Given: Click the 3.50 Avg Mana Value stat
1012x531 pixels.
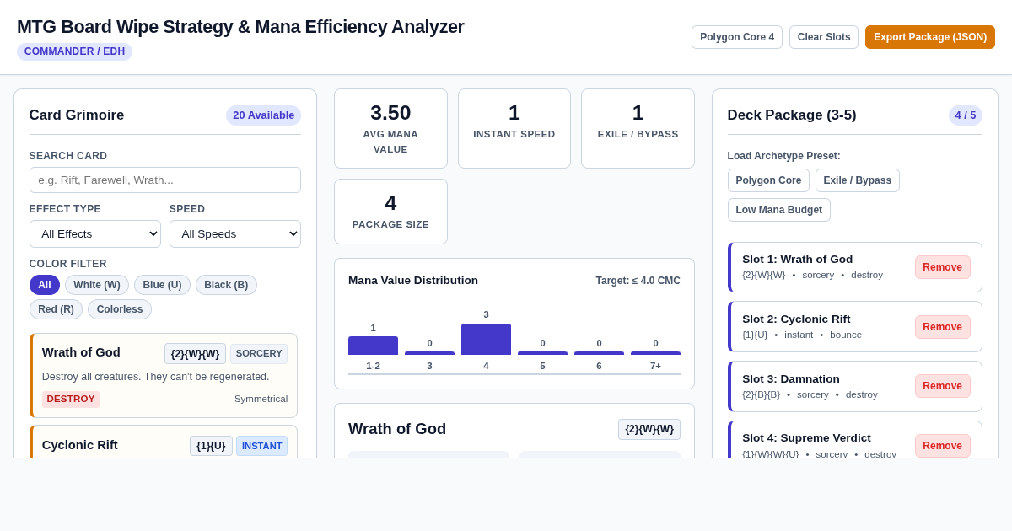Looking at the screenshot, I should click(390, 128).
